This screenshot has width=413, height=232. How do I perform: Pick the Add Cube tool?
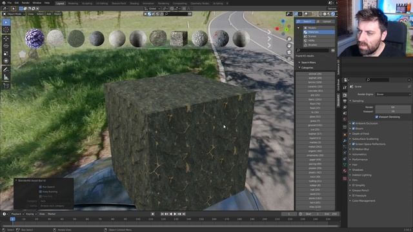[x=6, y=86]
